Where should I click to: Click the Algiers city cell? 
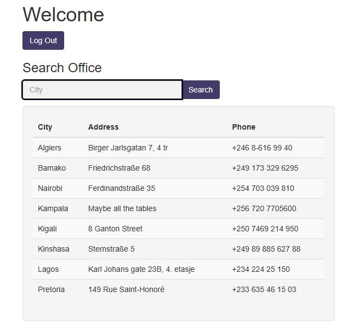49,148
